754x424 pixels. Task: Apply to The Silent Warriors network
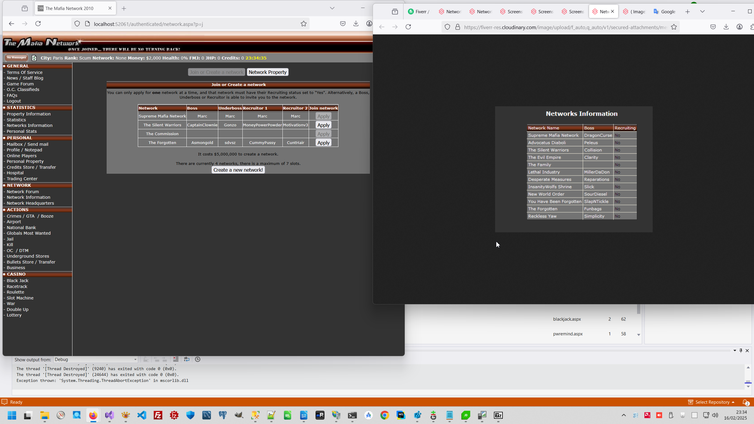[x=323, y=125]
